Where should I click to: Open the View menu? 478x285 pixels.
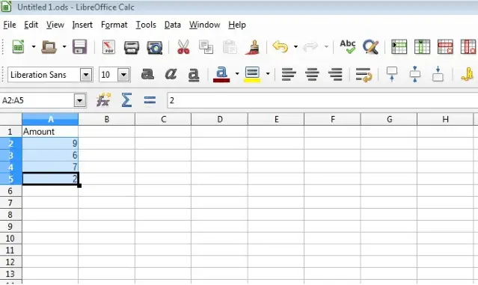click(x=55, y=25)
